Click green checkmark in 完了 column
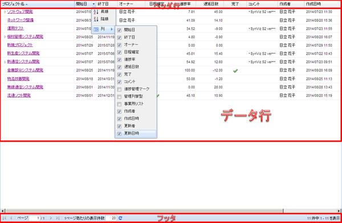 coord(235,71)
